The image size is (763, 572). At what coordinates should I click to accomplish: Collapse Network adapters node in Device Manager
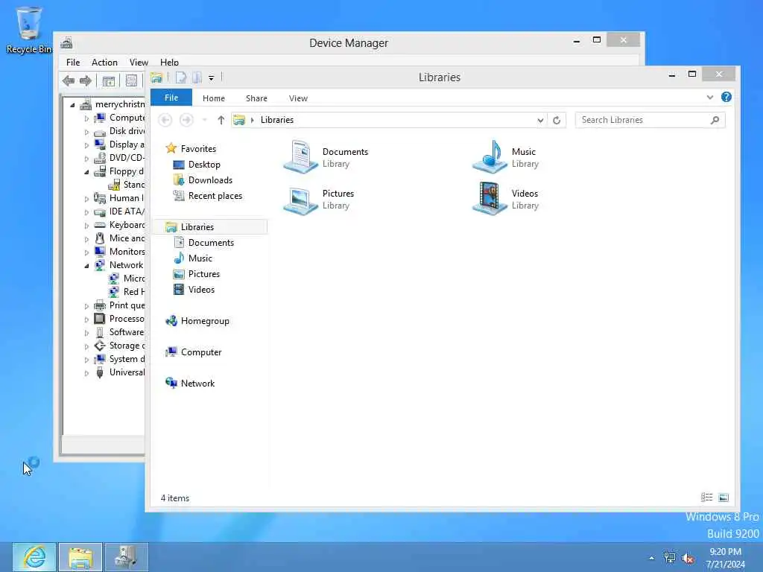86,266
